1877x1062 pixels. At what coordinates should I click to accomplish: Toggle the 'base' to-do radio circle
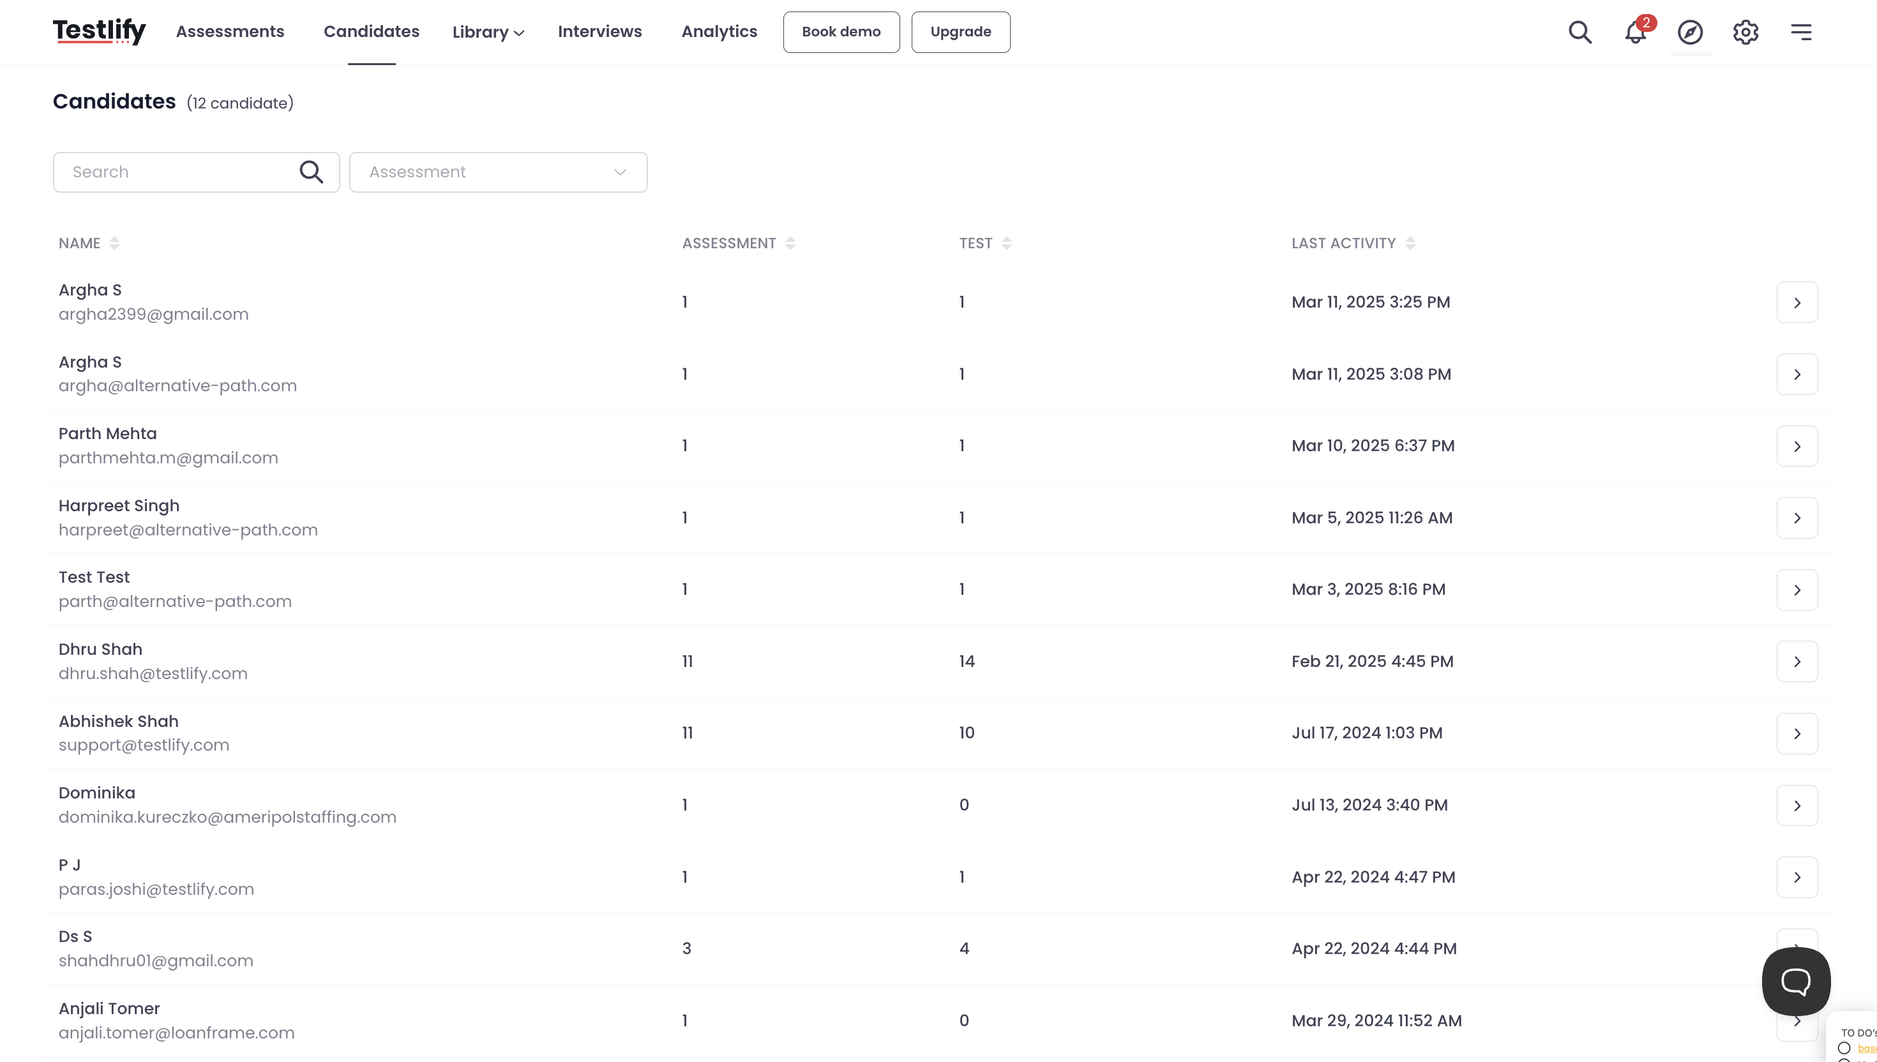pos(1844,1048)
